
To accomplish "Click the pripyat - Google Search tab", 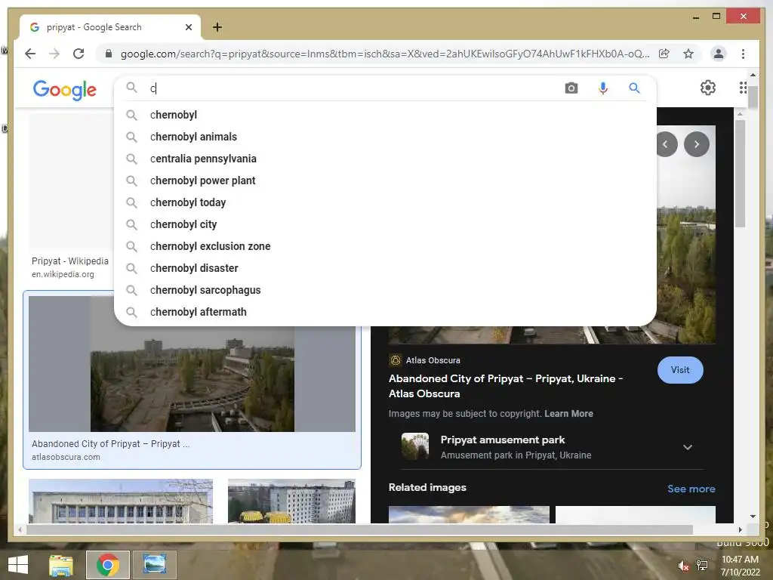I will pos(110,27).
